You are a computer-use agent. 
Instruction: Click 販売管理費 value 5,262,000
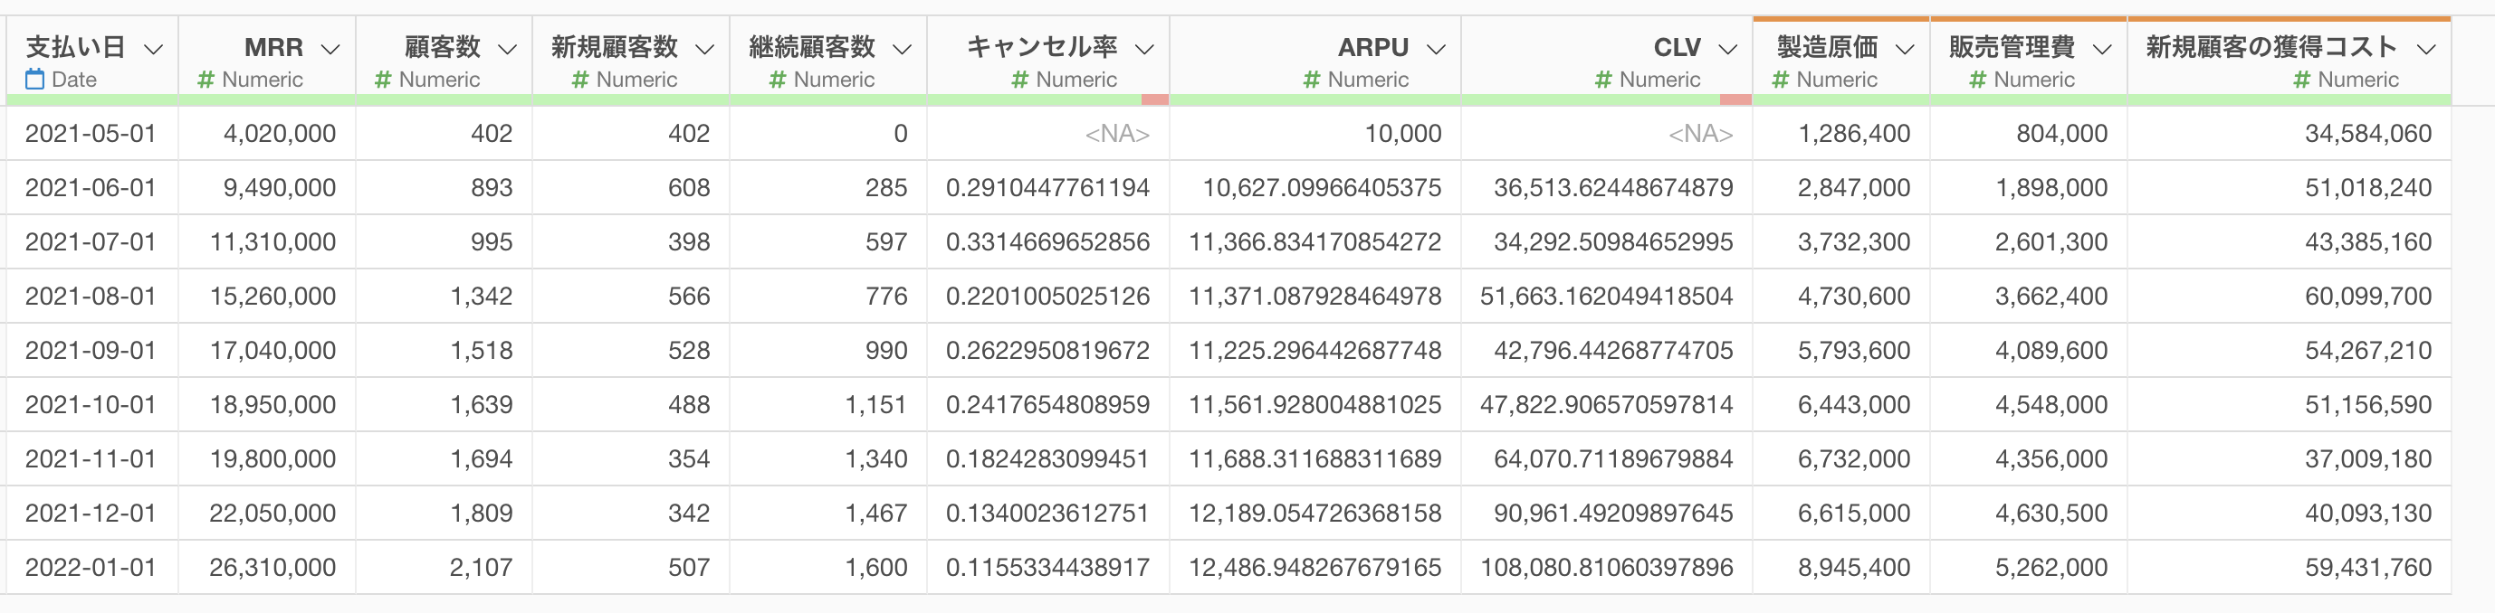[x=2051, y=567]
